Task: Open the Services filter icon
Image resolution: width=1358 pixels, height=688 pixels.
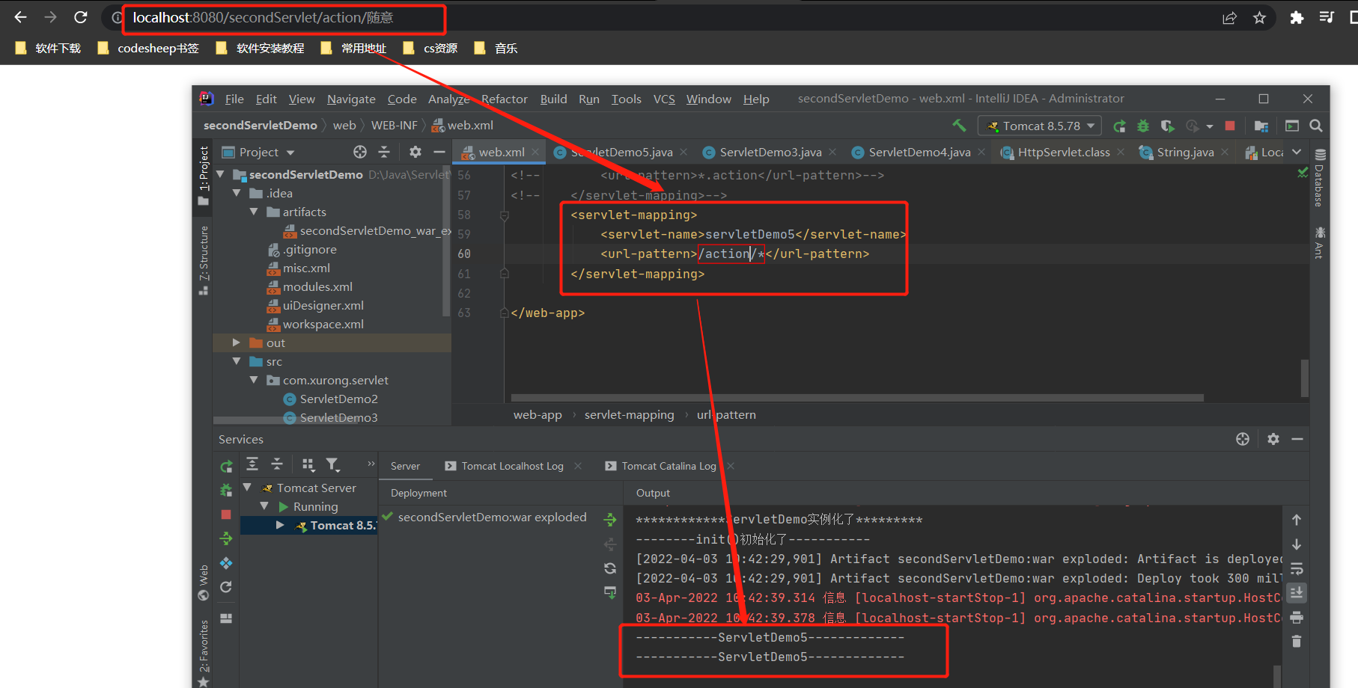Action: click(333, 464)
